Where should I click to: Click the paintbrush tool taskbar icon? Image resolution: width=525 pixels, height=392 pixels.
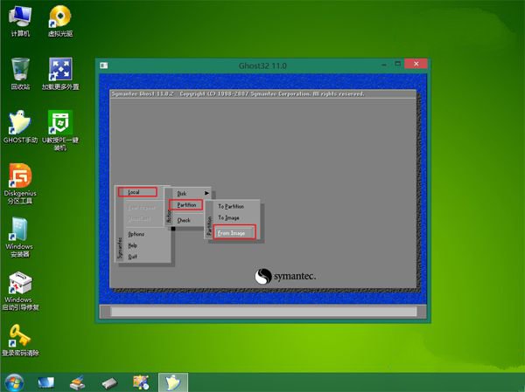77,382
